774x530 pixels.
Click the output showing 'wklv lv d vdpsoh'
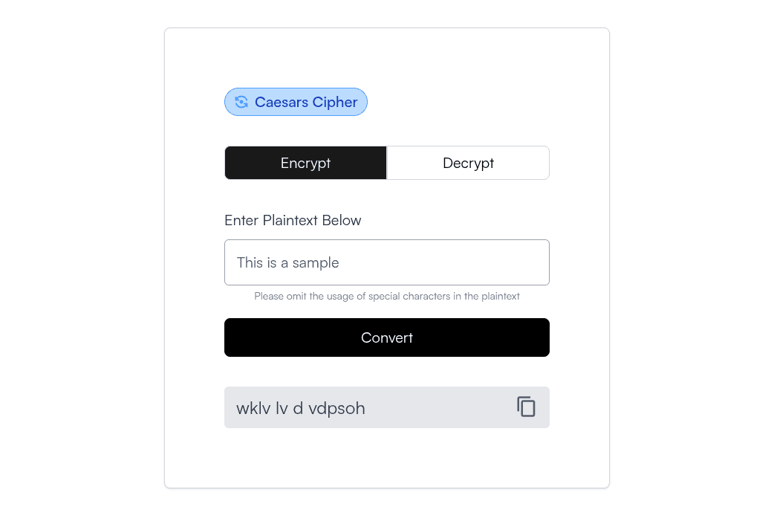[x=334, y=407]
